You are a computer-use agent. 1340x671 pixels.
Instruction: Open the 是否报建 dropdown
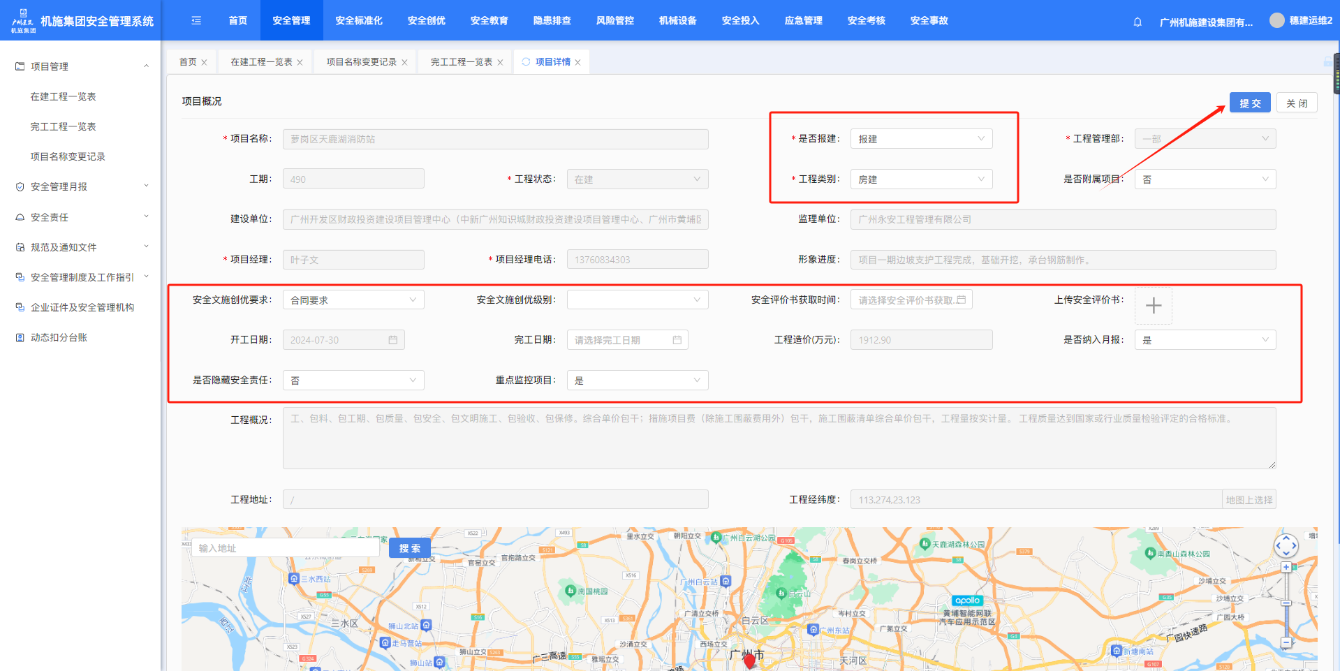pyautogui.click(x=920, y=139)
